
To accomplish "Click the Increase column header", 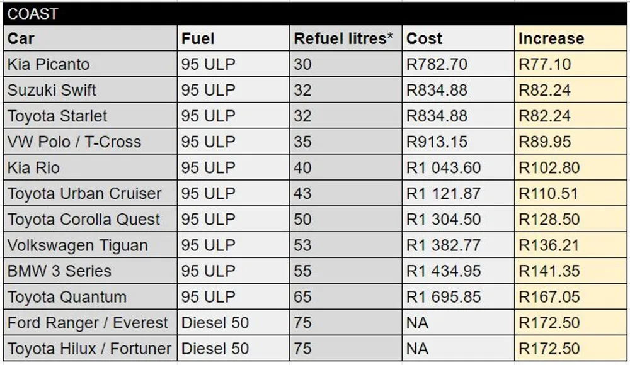I will click(x=571, y=38).
